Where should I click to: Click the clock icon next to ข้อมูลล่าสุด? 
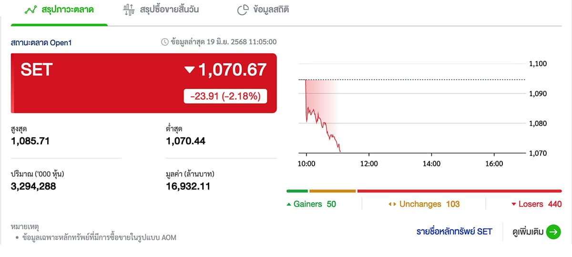(165, 42)
